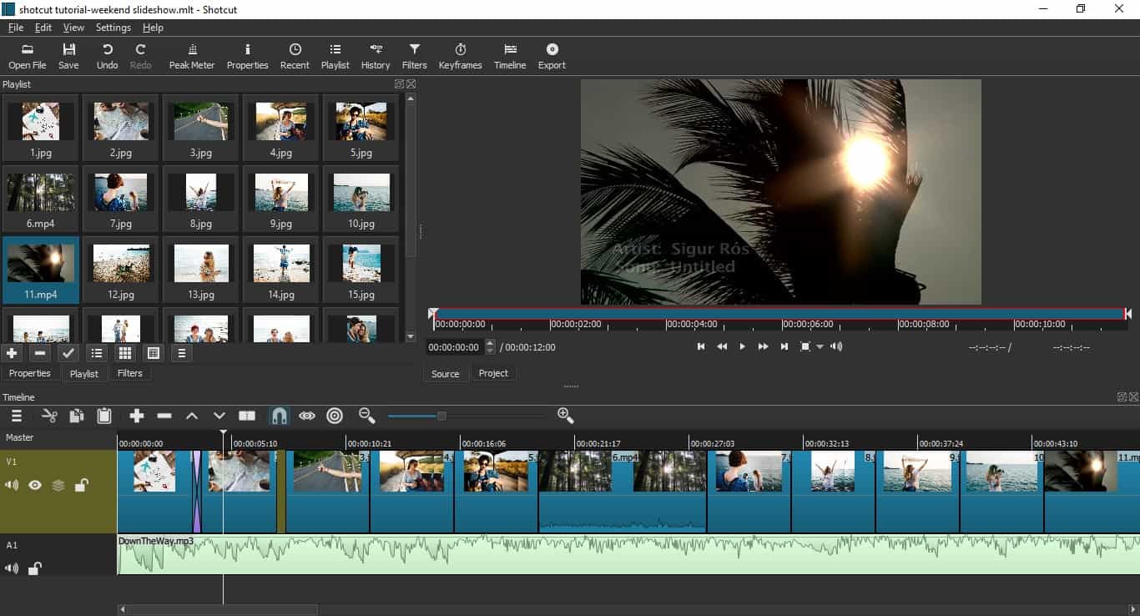Open a file with Open File button
1140x616 pixels.
[x=28, y=57]
